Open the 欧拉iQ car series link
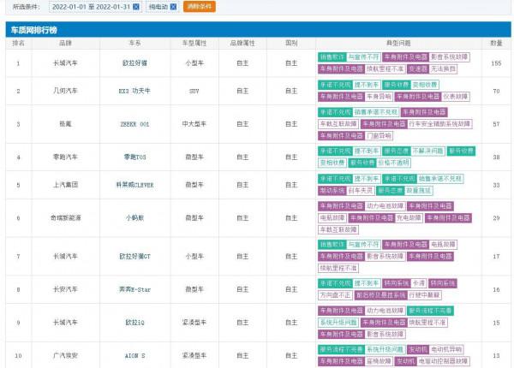This screenshot has width=514, height=368. [134, 323]
